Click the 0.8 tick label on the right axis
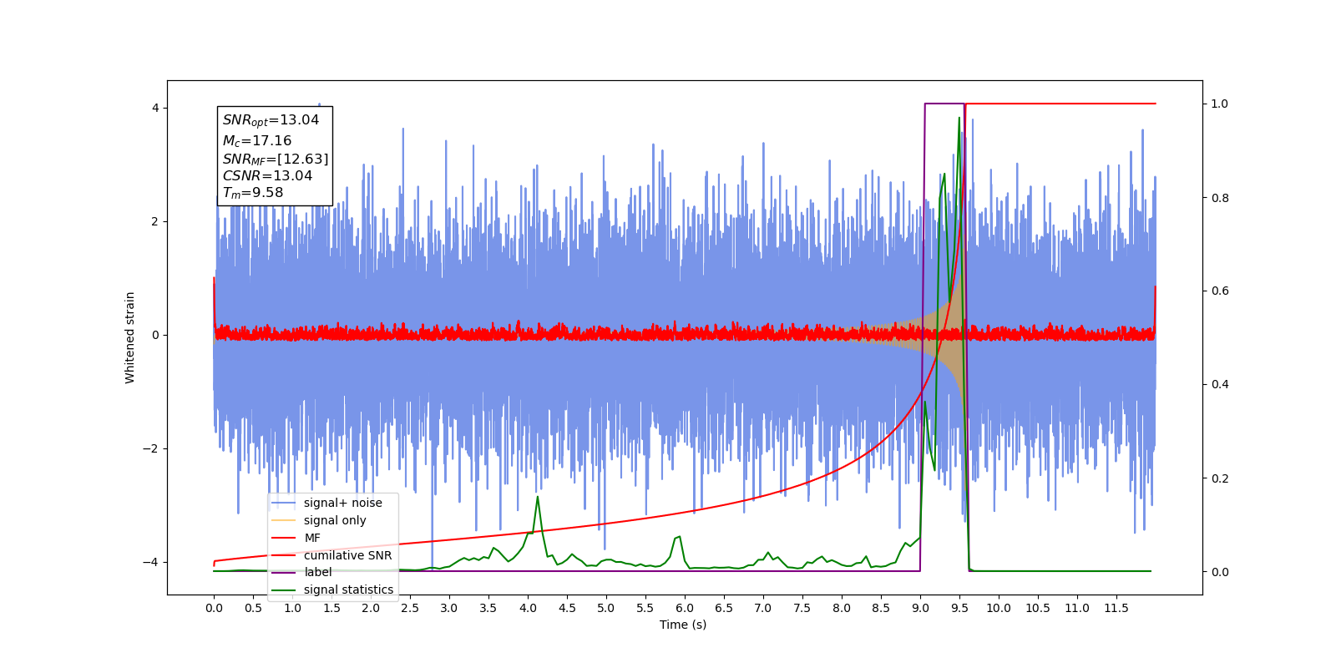 1220,198
